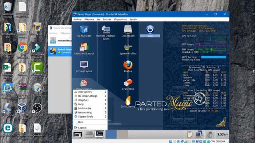Open Google Chrome on Windows desktop

[x=22, y=47]
